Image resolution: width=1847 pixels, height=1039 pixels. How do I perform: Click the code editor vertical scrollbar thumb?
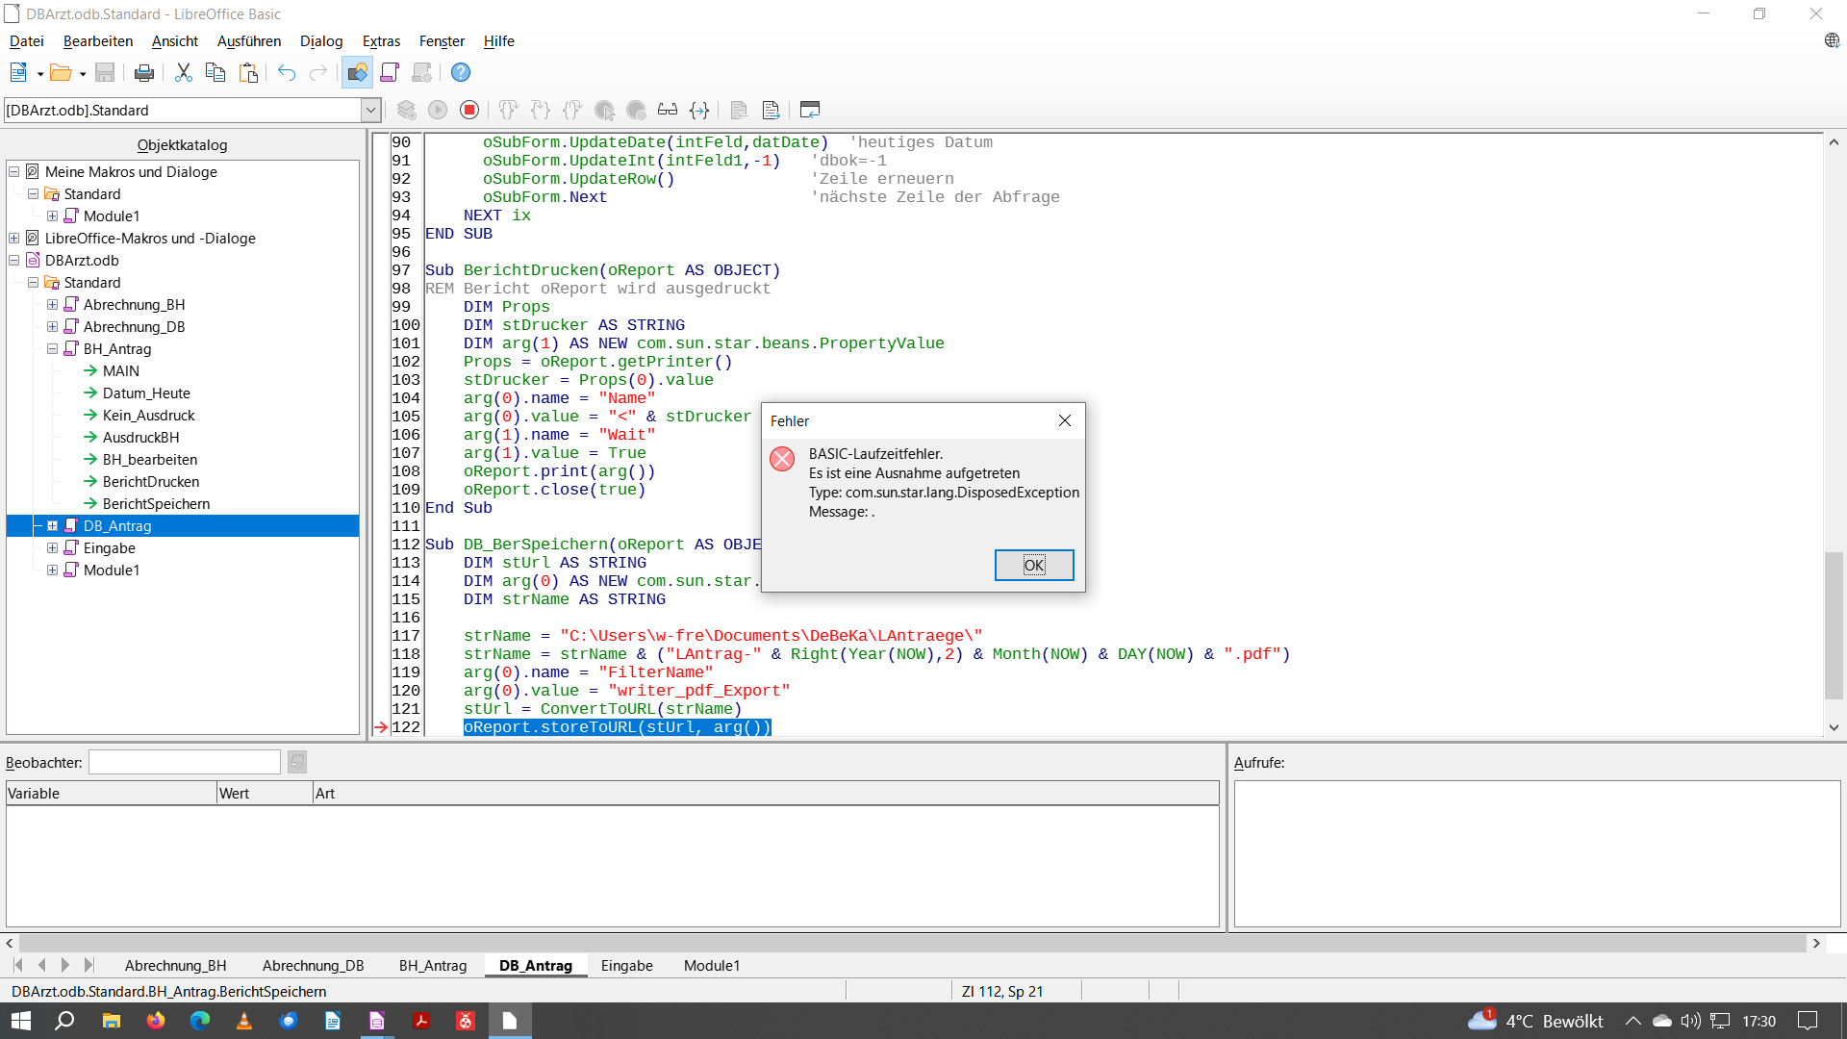(x=1834, y=626)
